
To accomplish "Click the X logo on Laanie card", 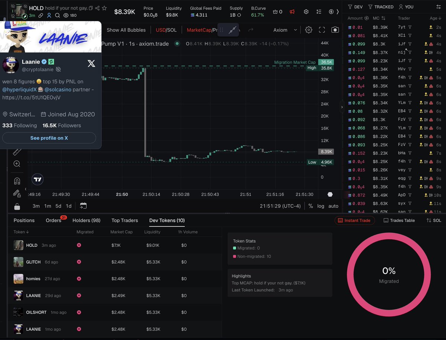I will (x=91, y=64).
